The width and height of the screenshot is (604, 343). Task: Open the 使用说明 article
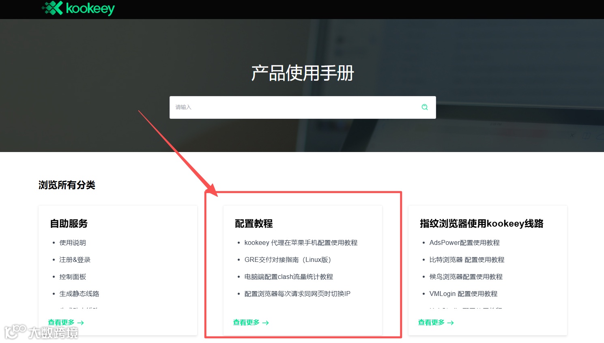click(x=73, y=242)
